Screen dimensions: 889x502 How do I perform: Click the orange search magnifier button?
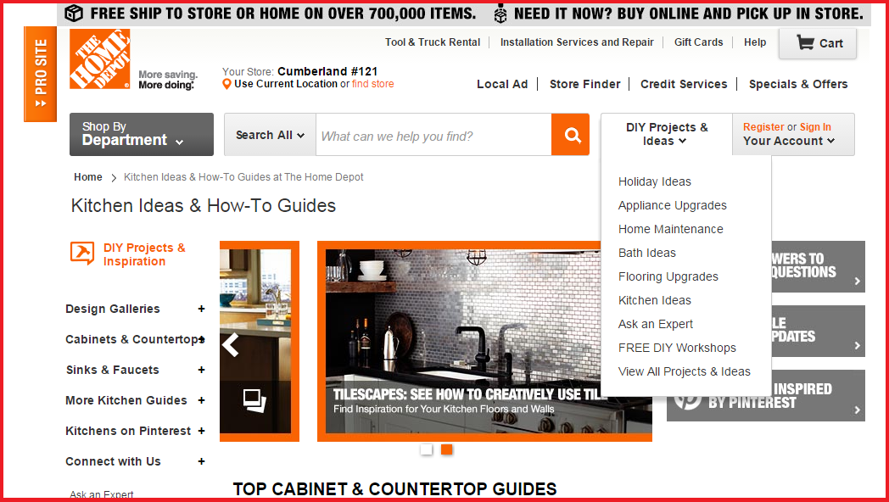[570, 136]
